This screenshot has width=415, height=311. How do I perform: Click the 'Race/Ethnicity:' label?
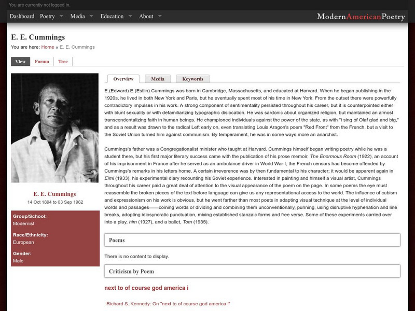[31, 235]
